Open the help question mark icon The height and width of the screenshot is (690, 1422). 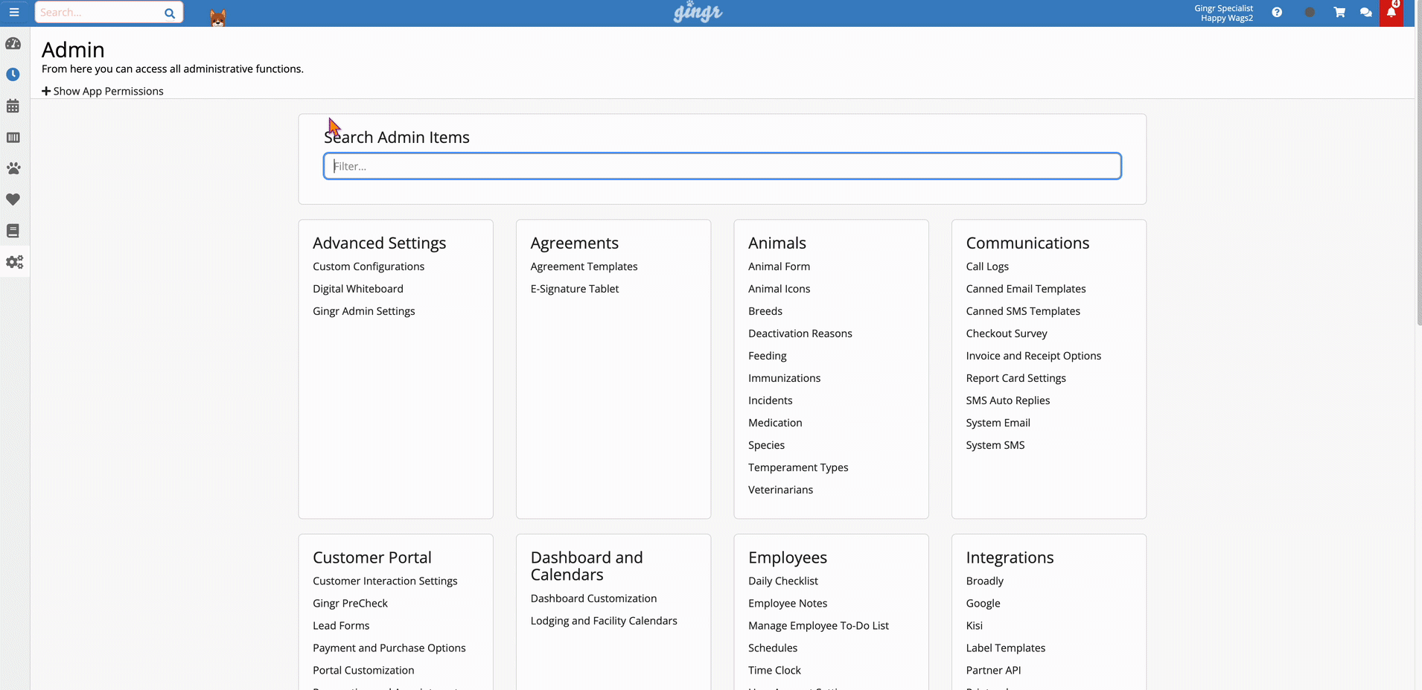tap(1277, 13)
